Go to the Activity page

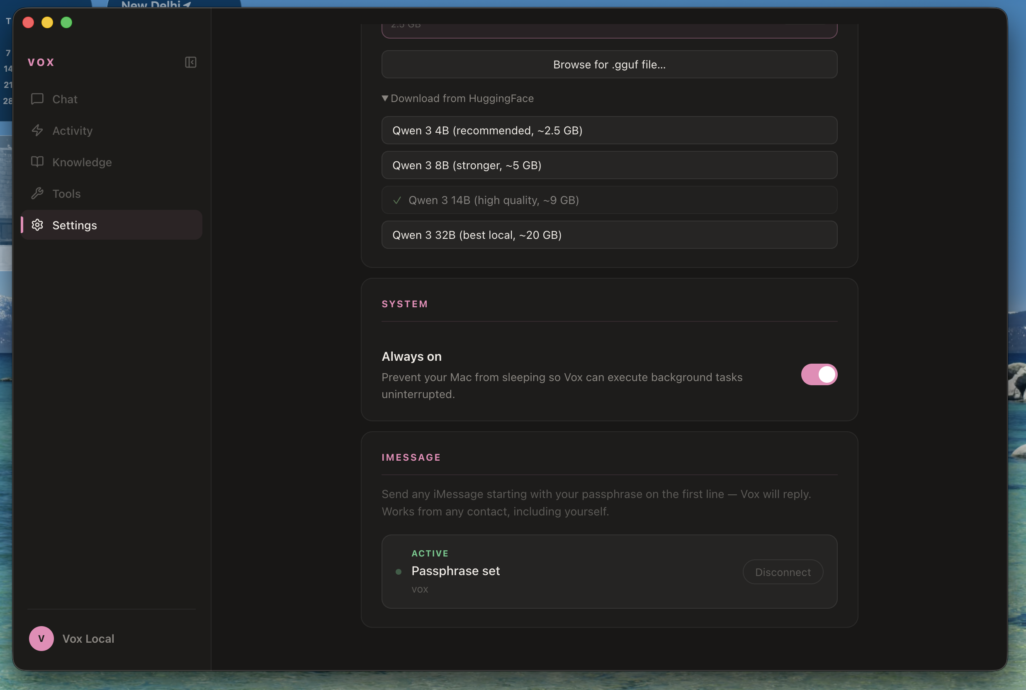(x=72, y=131)
